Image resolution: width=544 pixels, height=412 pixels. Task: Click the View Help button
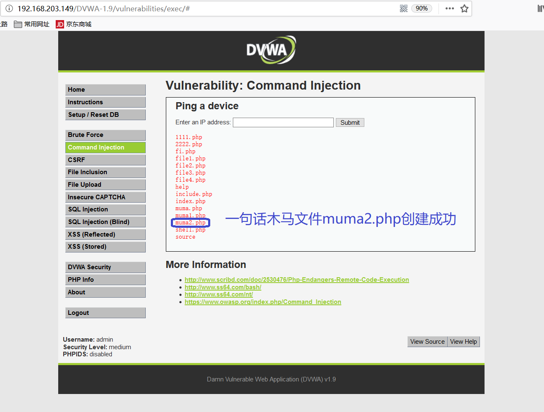[x=463, y=342]
